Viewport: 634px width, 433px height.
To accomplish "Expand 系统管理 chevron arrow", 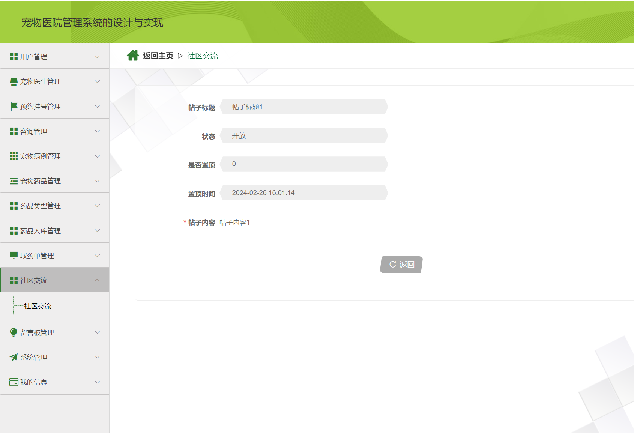I will (98, 357).
